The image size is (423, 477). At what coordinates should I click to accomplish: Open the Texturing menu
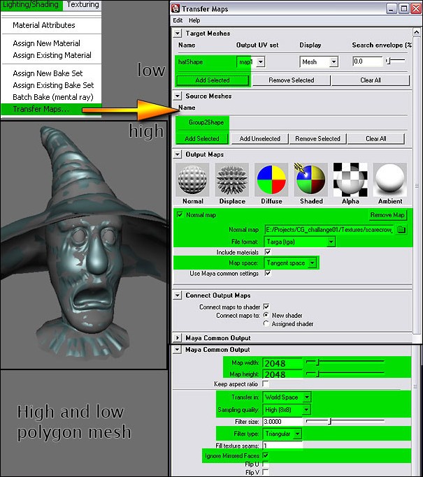click(x=83, y=5)
